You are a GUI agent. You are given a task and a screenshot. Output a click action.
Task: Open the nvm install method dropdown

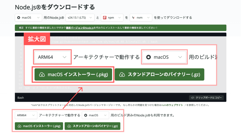pos(141,17)
